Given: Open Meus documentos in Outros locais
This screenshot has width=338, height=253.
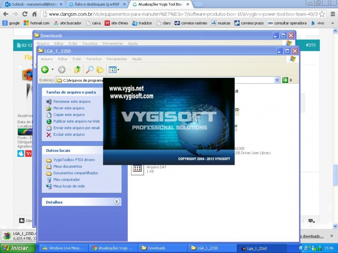Looking at the screenshot, I should 68,167.
